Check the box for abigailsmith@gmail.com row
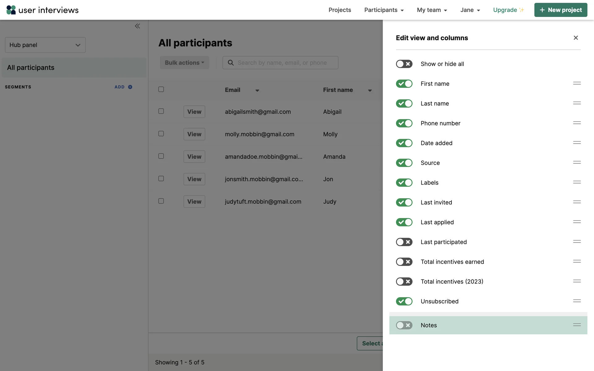 tap(161, 111)
